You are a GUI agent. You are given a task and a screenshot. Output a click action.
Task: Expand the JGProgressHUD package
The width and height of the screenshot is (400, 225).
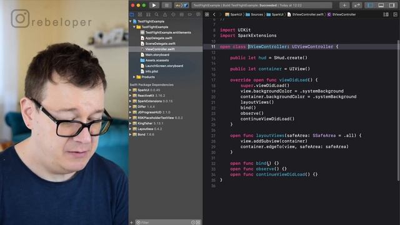pyautogui.click(x=131, y=112)
